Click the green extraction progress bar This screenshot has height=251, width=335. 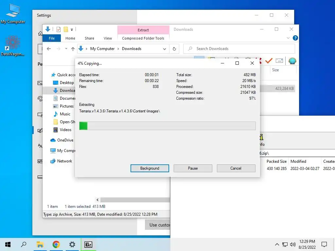(167, 126)
